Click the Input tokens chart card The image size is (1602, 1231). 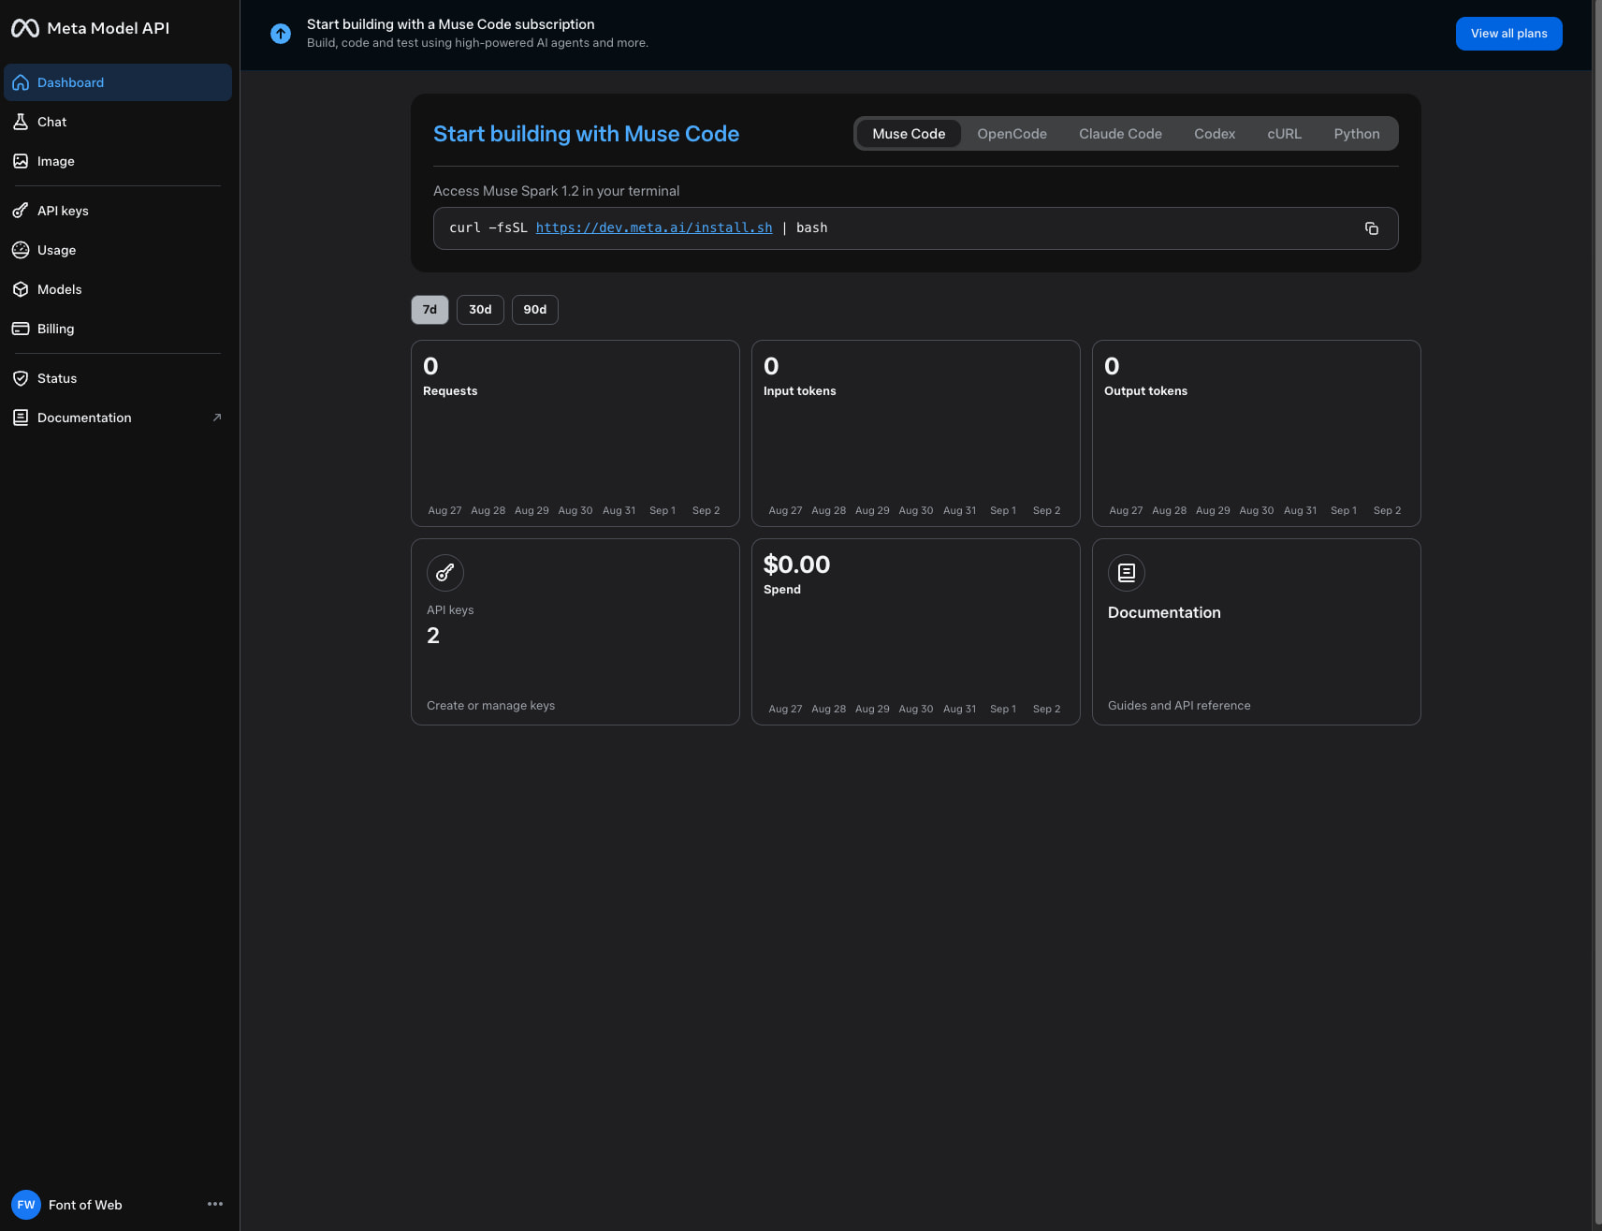[x=916, y=433]
